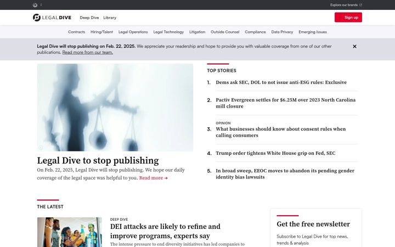Select the Emerging Issues topic

(x=313, y=32)
